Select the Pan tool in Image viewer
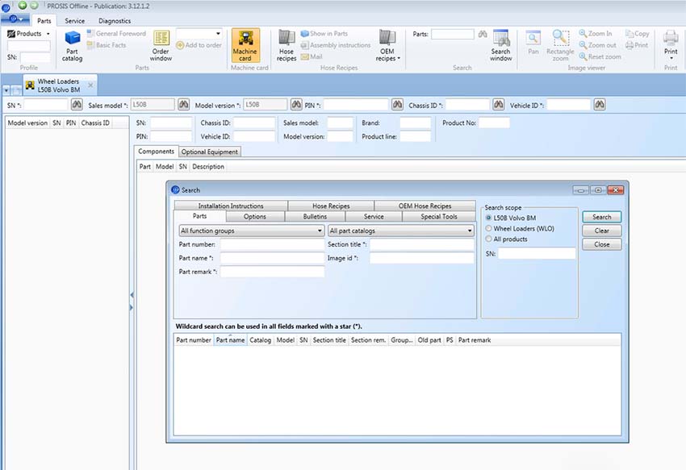This screenshot has height=470, width=686. click(x=533, y=43)
